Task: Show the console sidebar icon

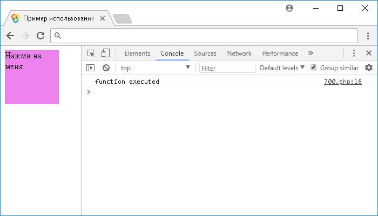Action: coord(90,67)
